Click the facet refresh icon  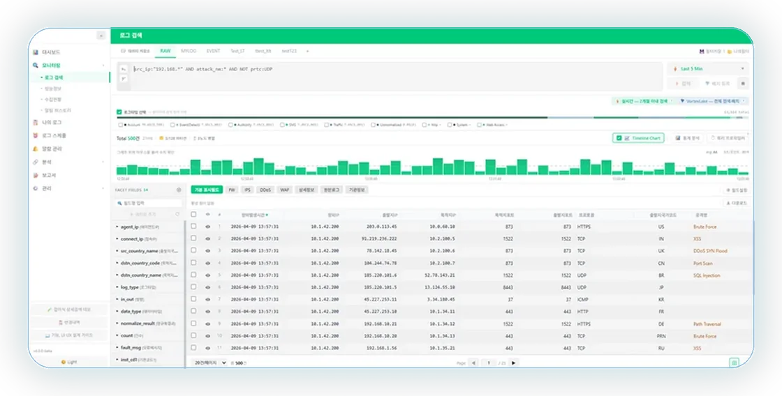pyautogui.click(x=177, y=214)
